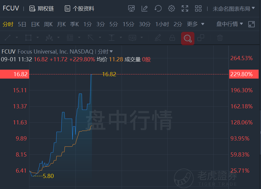Screen dimensions: 261x189
Task: Refresh the chart with the circular arrow icon
Action: pyautogui.click(x=158, y=9)
